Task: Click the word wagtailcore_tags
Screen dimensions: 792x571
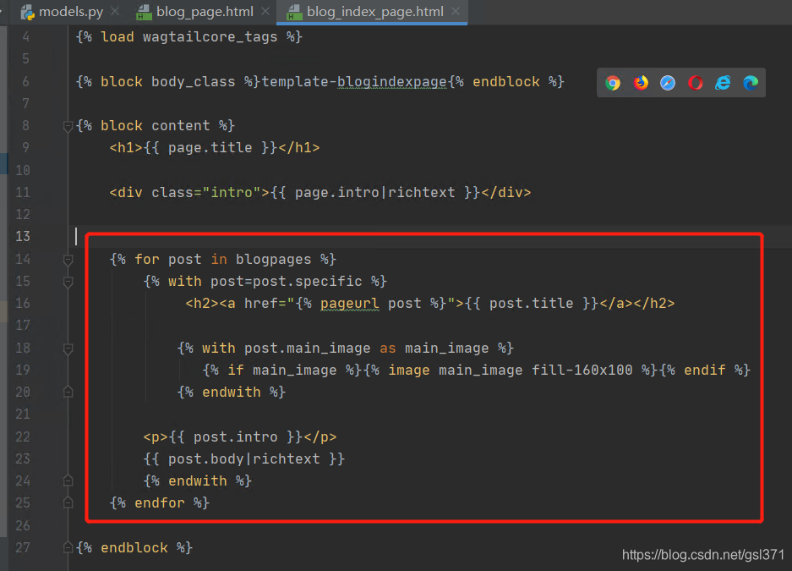Action: point(210,37)
